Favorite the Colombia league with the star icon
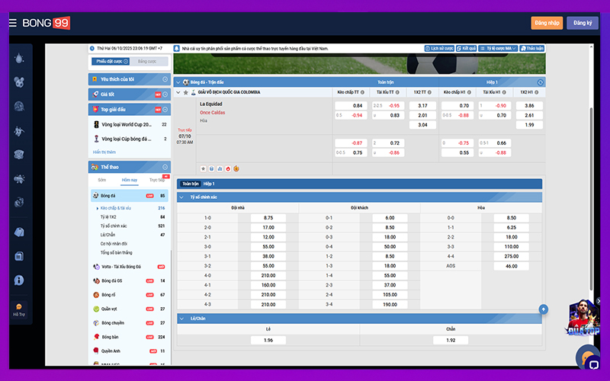610x381 pixels. 185,92
